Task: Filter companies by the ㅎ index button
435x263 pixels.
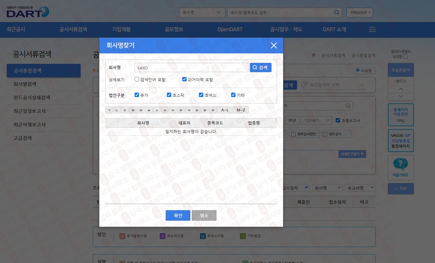Action: [x=213, y=110]
